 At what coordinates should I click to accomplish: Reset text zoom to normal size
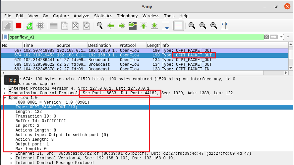(x=214, y=26)
